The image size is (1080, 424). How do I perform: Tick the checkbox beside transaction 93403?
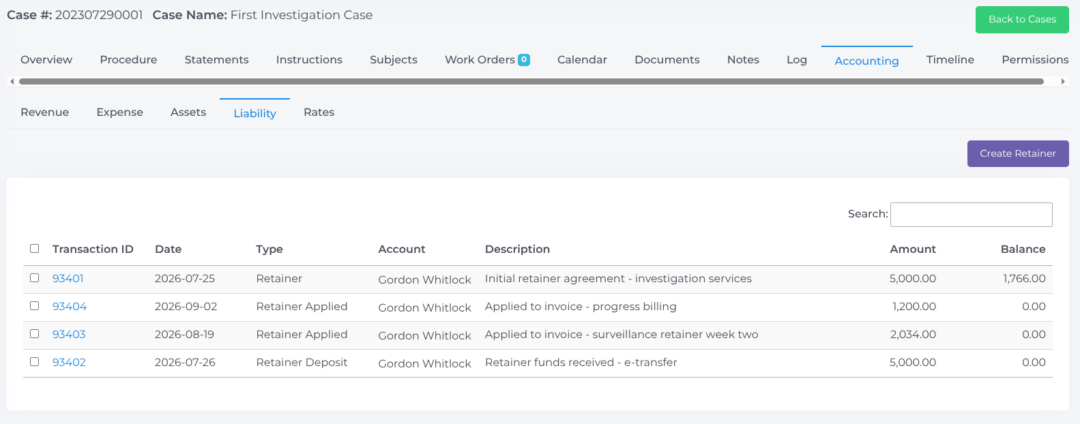coord(35,334)
